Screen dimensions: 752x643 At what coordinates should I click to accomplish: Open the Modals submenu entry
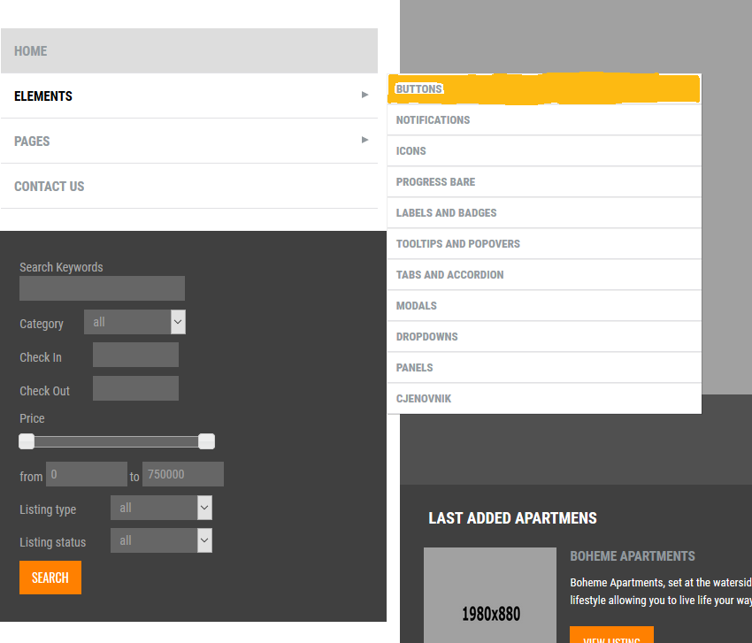pos(417,306)
